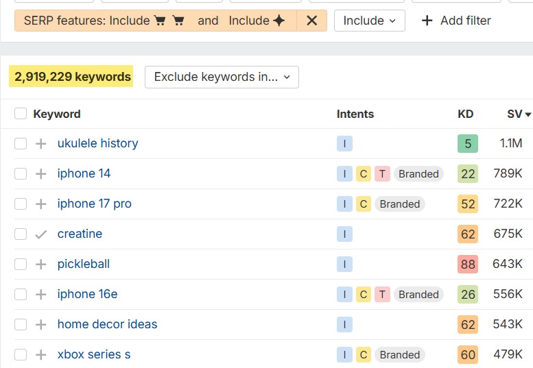Click the plus icon beside home decor ideas
533x368 pixels.
coord(41,324)
